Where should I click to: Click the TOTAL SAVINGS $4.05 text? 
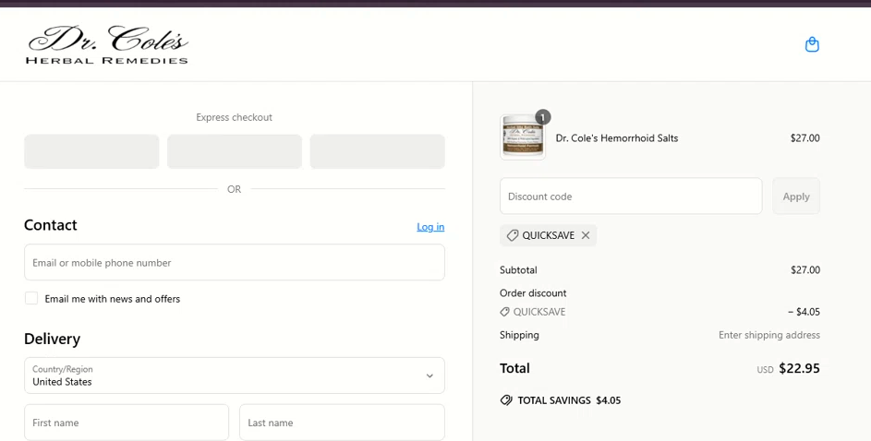tap(569, 400)
